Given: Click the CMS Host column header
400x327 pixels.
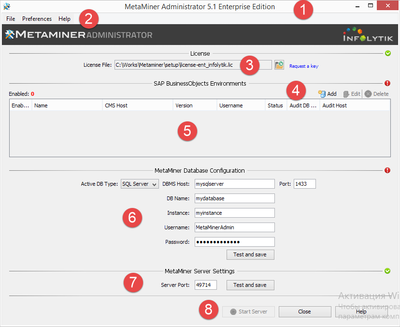Looking at the screenshot, I should point(138,105).
